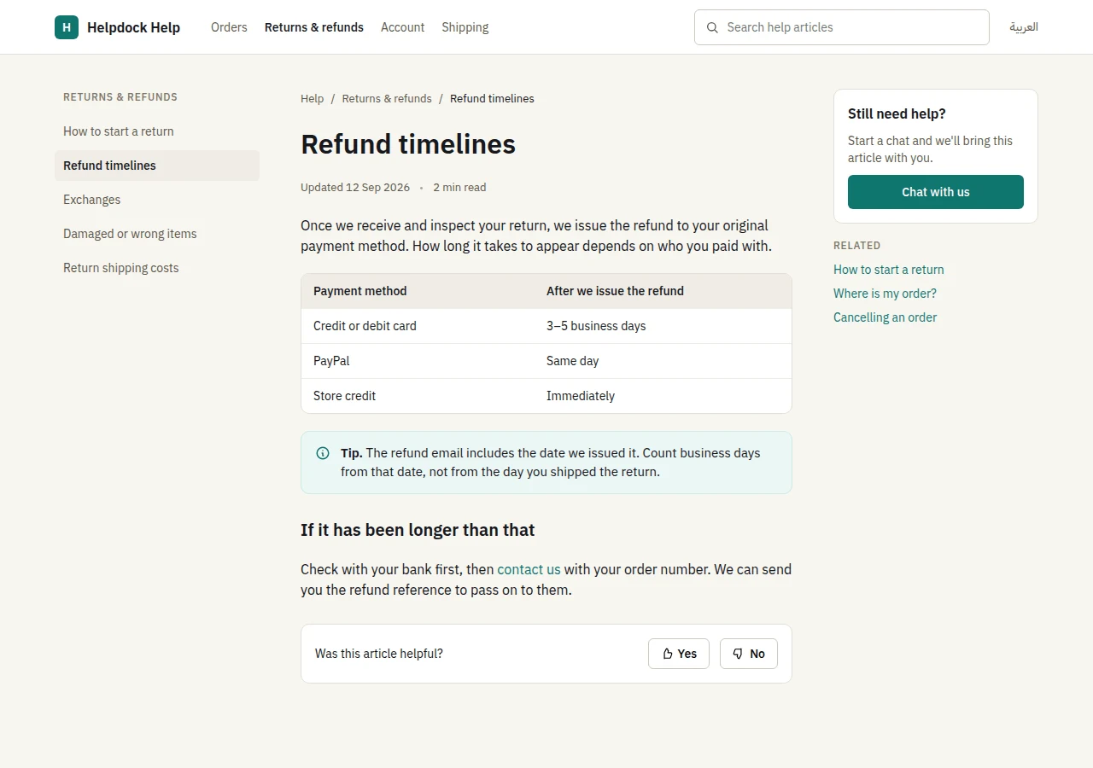Open the Account nav item
Viewport: 1093px width, 768px height.
403,27
